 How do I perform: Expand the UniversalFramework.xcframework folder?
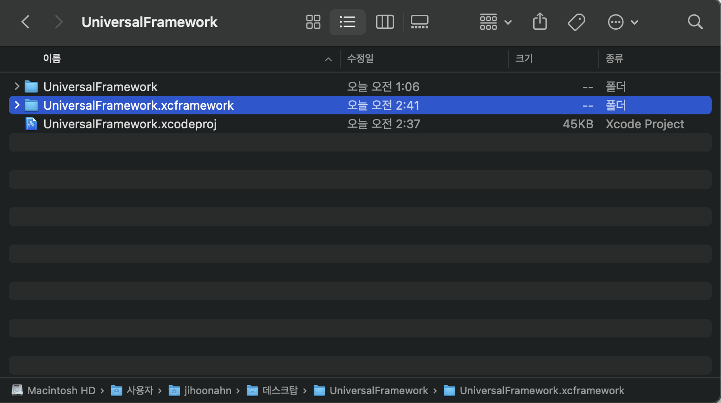pos(17,105)
